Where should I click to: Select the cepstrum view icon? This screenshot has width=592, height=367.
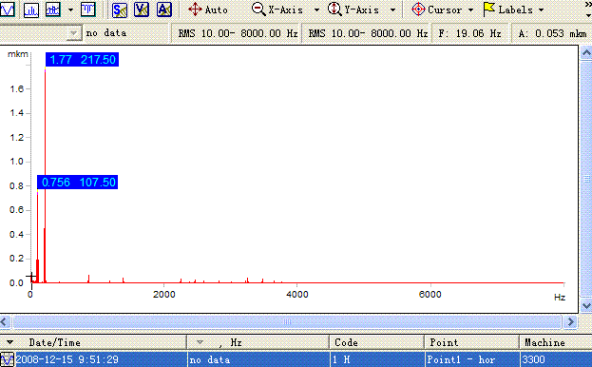pyautogui.click(x=88, y=10)
